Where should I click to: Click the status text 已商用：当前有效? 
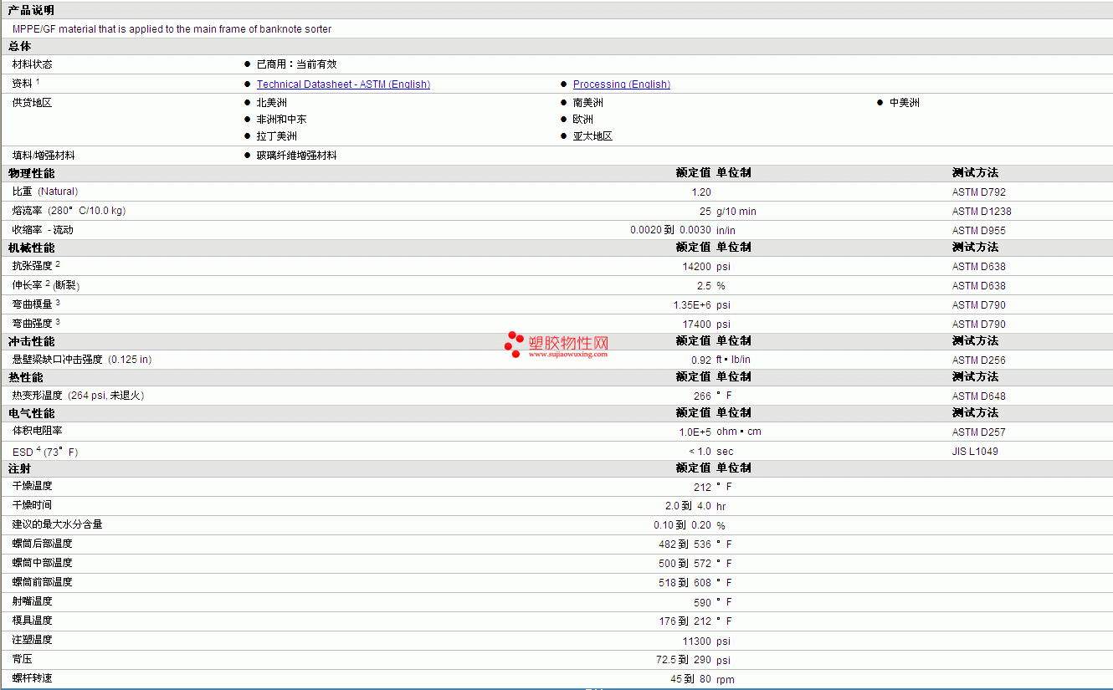pyautogui.click(x=297, y=64)
